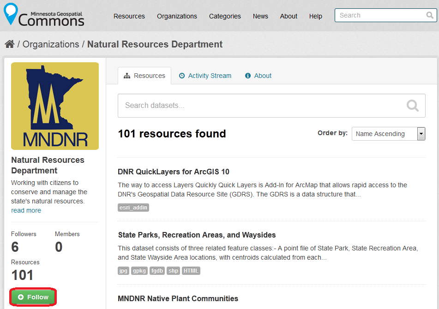The height and width of the screenshot is (309, 439).
Task: Click the clock icon beside Activity Stream
Action: 182,76
